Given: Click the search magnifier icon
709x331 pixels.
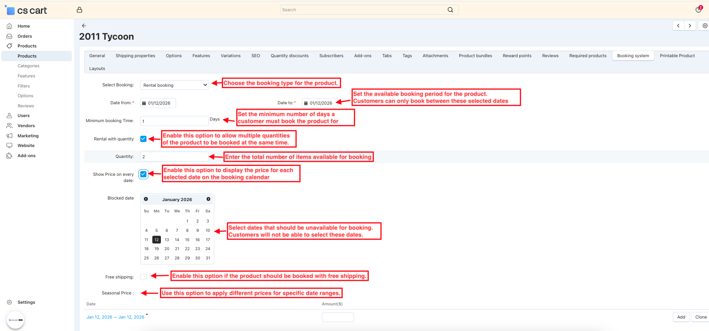Looking at the screenshot, I should 450,10.
